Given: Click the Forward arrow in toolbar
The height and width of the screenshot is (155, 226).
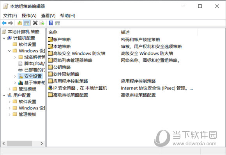Looking at the screenshot, I should 11,23.
